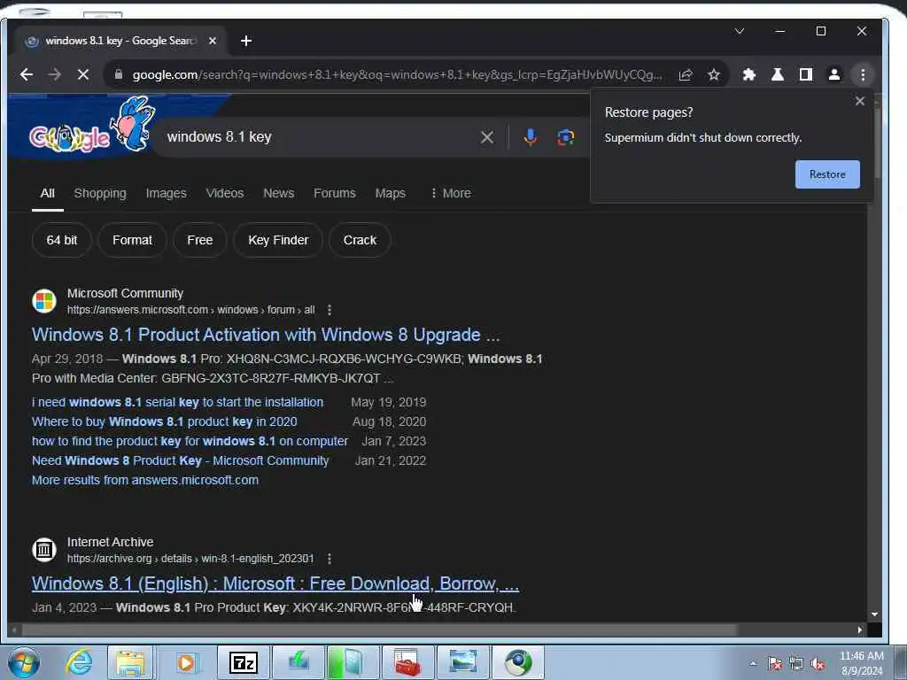Screen dimensions: 907x680
Task: Open the taskbar clock showing 11:46 AM
Action: [861, 663]
